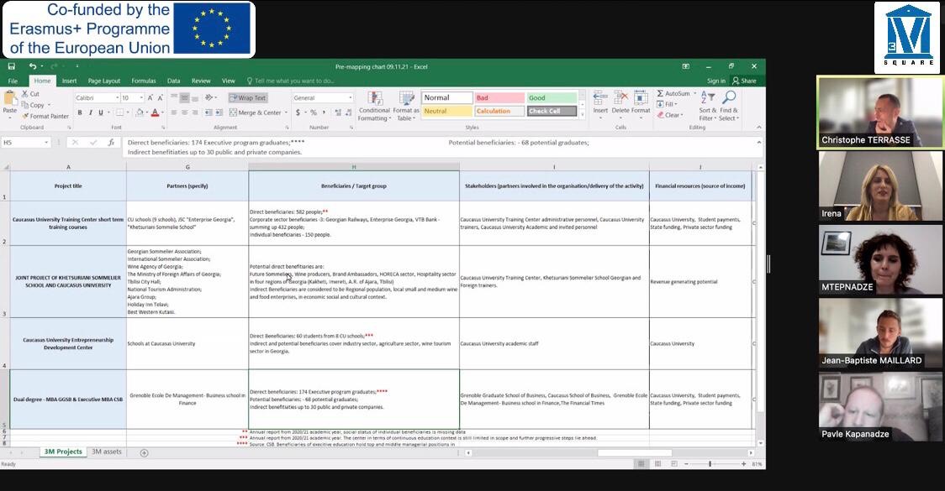Adjust the zoom slider in status bar

tap(710, 464)
